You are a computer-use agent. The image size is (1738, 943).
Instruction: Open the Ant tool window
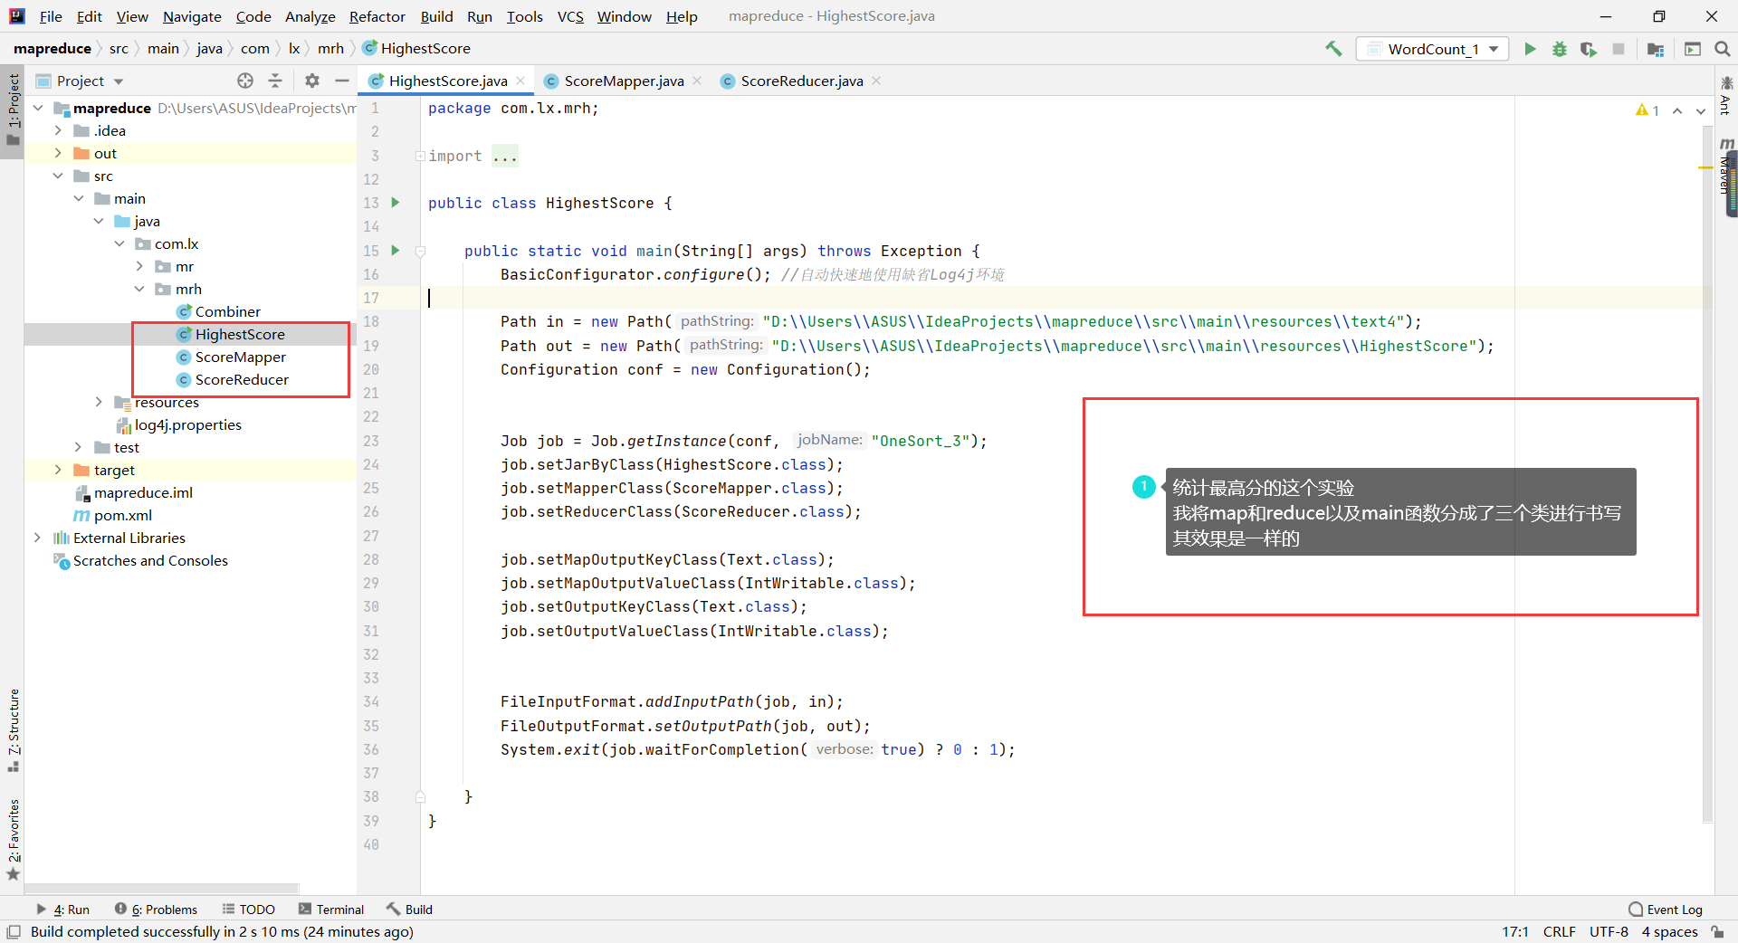point(1727,95)
